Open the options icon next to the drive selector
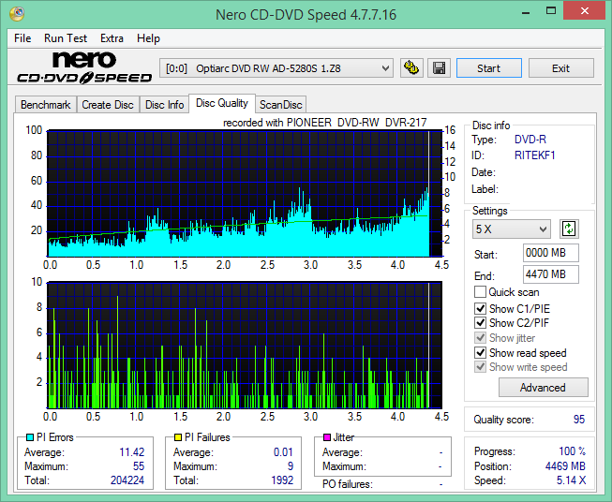Viewport: 612px width, 502px height. click(411, 68)
